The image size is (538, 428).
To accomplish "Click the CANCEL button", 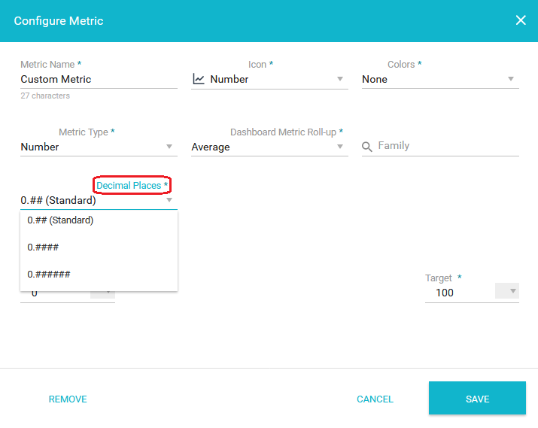I will 375,399.
